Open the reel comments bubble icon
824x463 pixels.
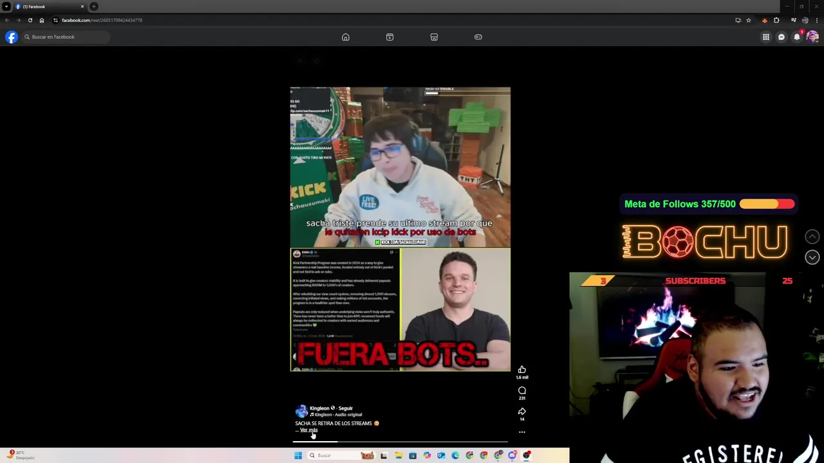(x=522, y=390)
